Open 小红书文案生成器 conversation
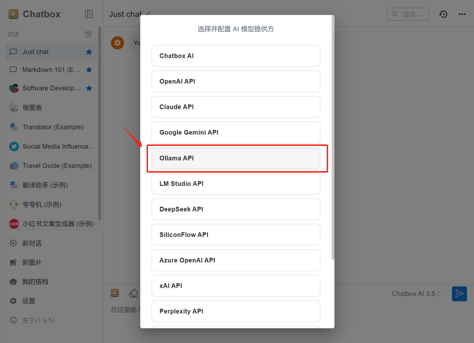The height and width of the screenshot is (343, 474). [51, 224]
